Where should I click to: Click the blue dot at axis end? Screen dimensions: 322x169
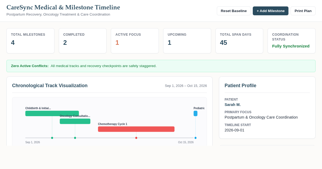(195, 138)
